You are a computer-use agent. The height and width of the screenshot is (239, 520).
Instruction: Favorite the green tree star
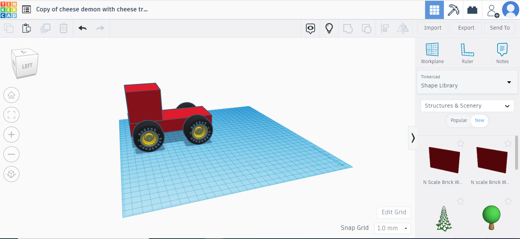[x=508, y=201]
